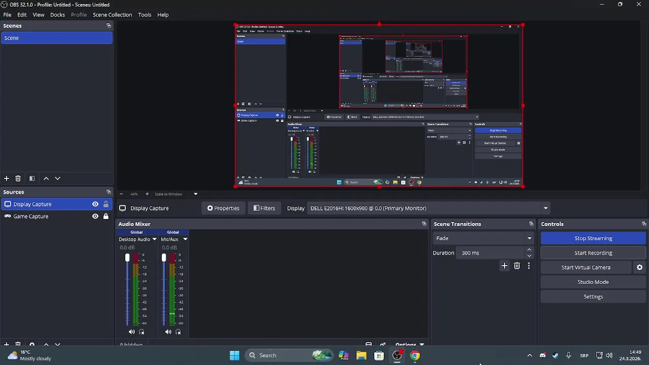Move scene down arrow in Scenes toolbar
This screenshot has height=365, width=649.
[x=57, y=178]
